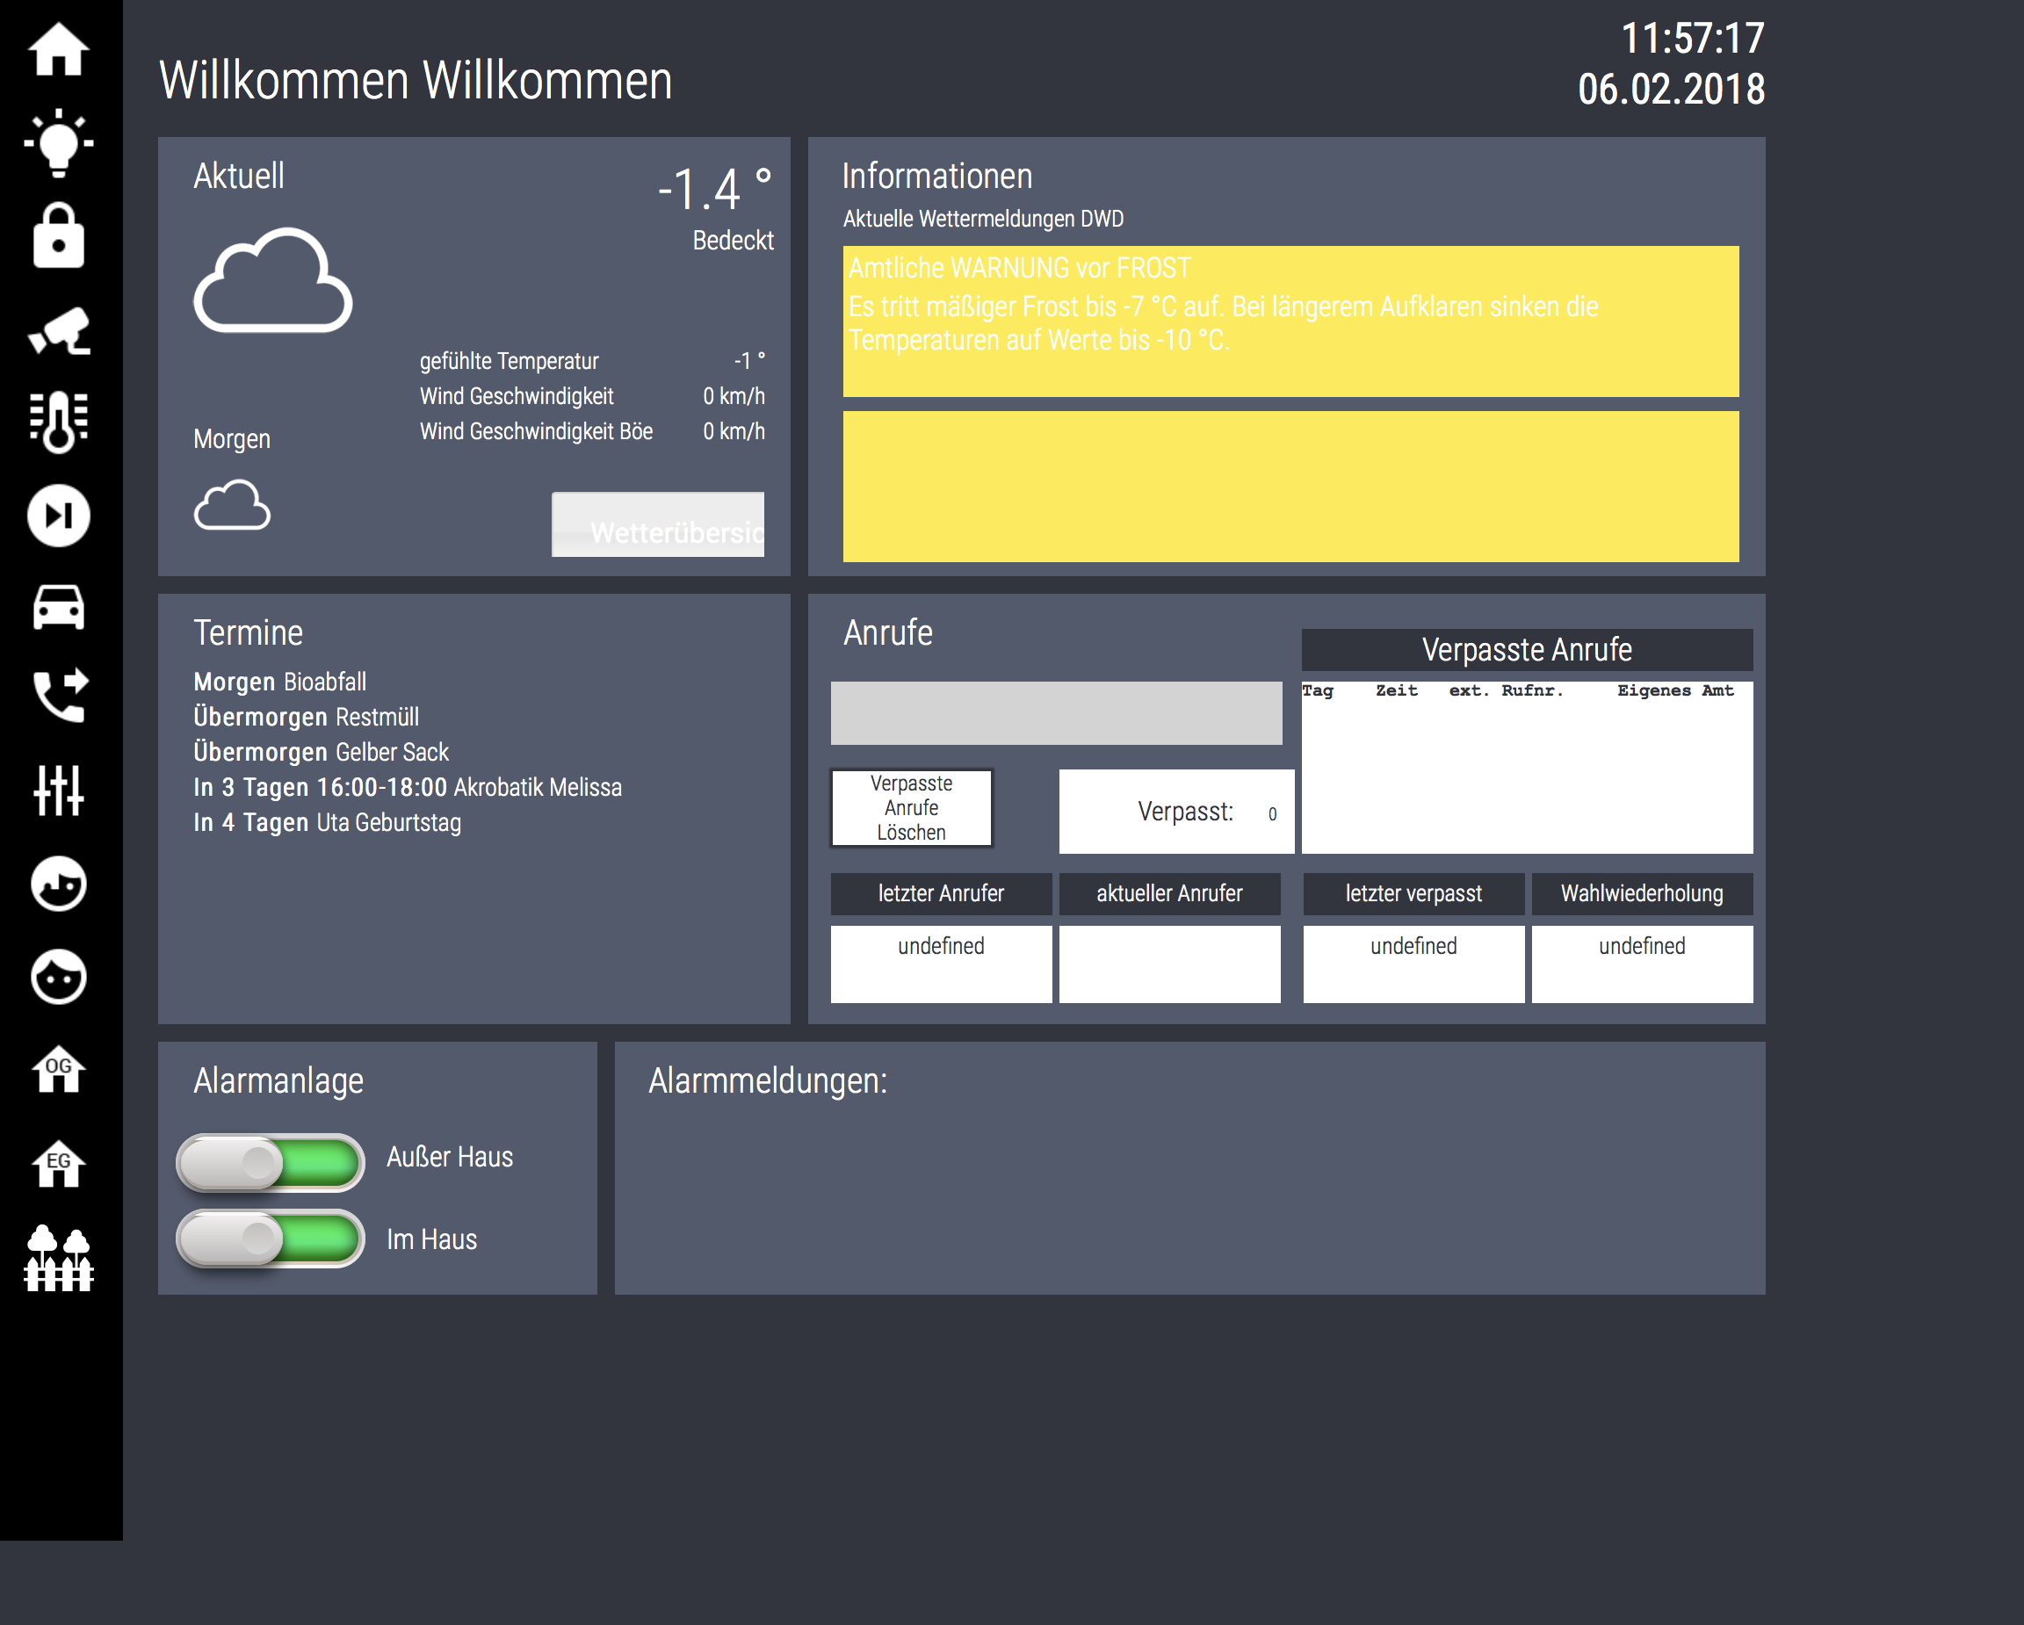Image resolution: width=2024 pixels, height=1625 pixels.
Task: Open the heating thermometer page
Action: [59, 422]
